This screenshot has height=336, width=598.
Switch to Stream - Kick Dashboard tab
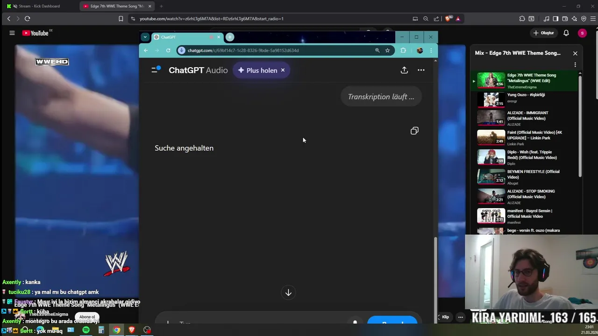point(39,6)
